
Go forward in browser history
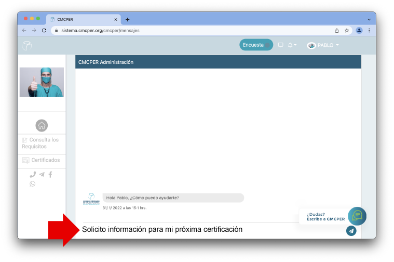click(x=34, y=31)
